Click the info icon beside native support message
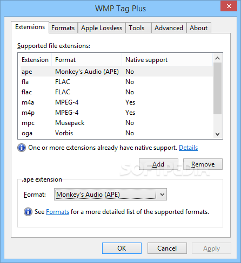This screenshot has height=263, width=241. tap(22, 148)
